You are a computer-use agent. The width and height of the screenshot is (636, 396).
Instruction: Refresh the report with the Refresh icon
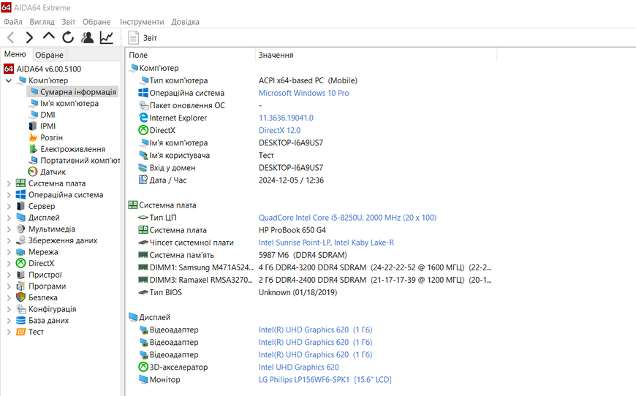point(68,37)
